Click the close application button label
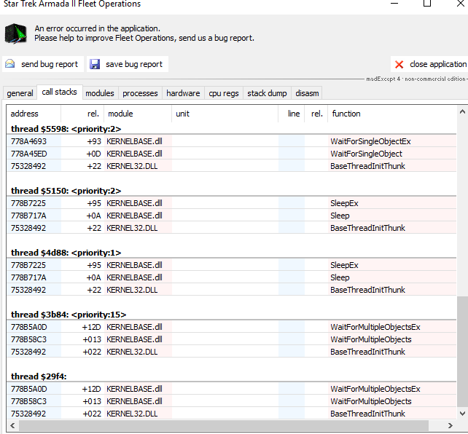This screenshot has width=468, height=434. coord(438,64)
